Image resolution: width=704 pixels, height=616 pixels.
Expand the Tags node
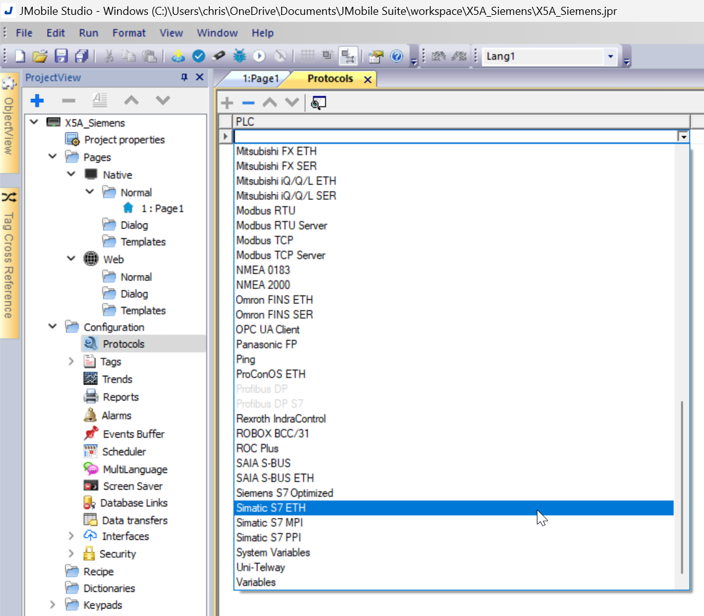click(71, 361)
